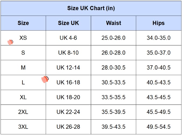183x136 pixels.
Task: Click the Size UK column header
Action: tap(68, 23)
